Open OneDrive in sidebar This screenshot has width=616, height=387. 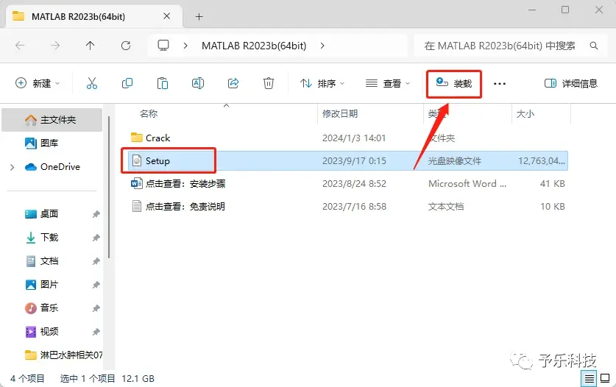point(52,167)
